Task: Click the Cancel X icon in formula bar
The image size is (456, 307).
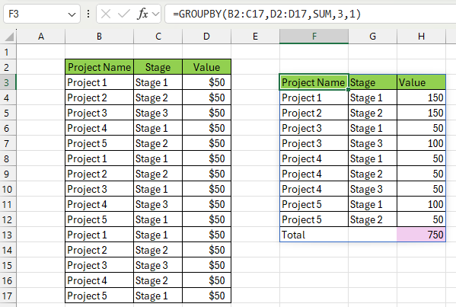Action: (x=106, y=14)
